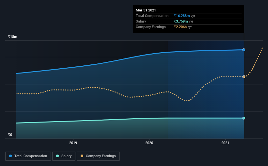The height and width of the screenshot is (166, 268).
Task: Click the Company Earnings label in the tooltip
Action: pyautogui.click(x=151, y=27)
